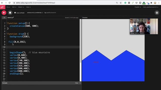The height and width of the screenshot is (90, 161).
Task: Reload the page
Action: coord(10,3)
